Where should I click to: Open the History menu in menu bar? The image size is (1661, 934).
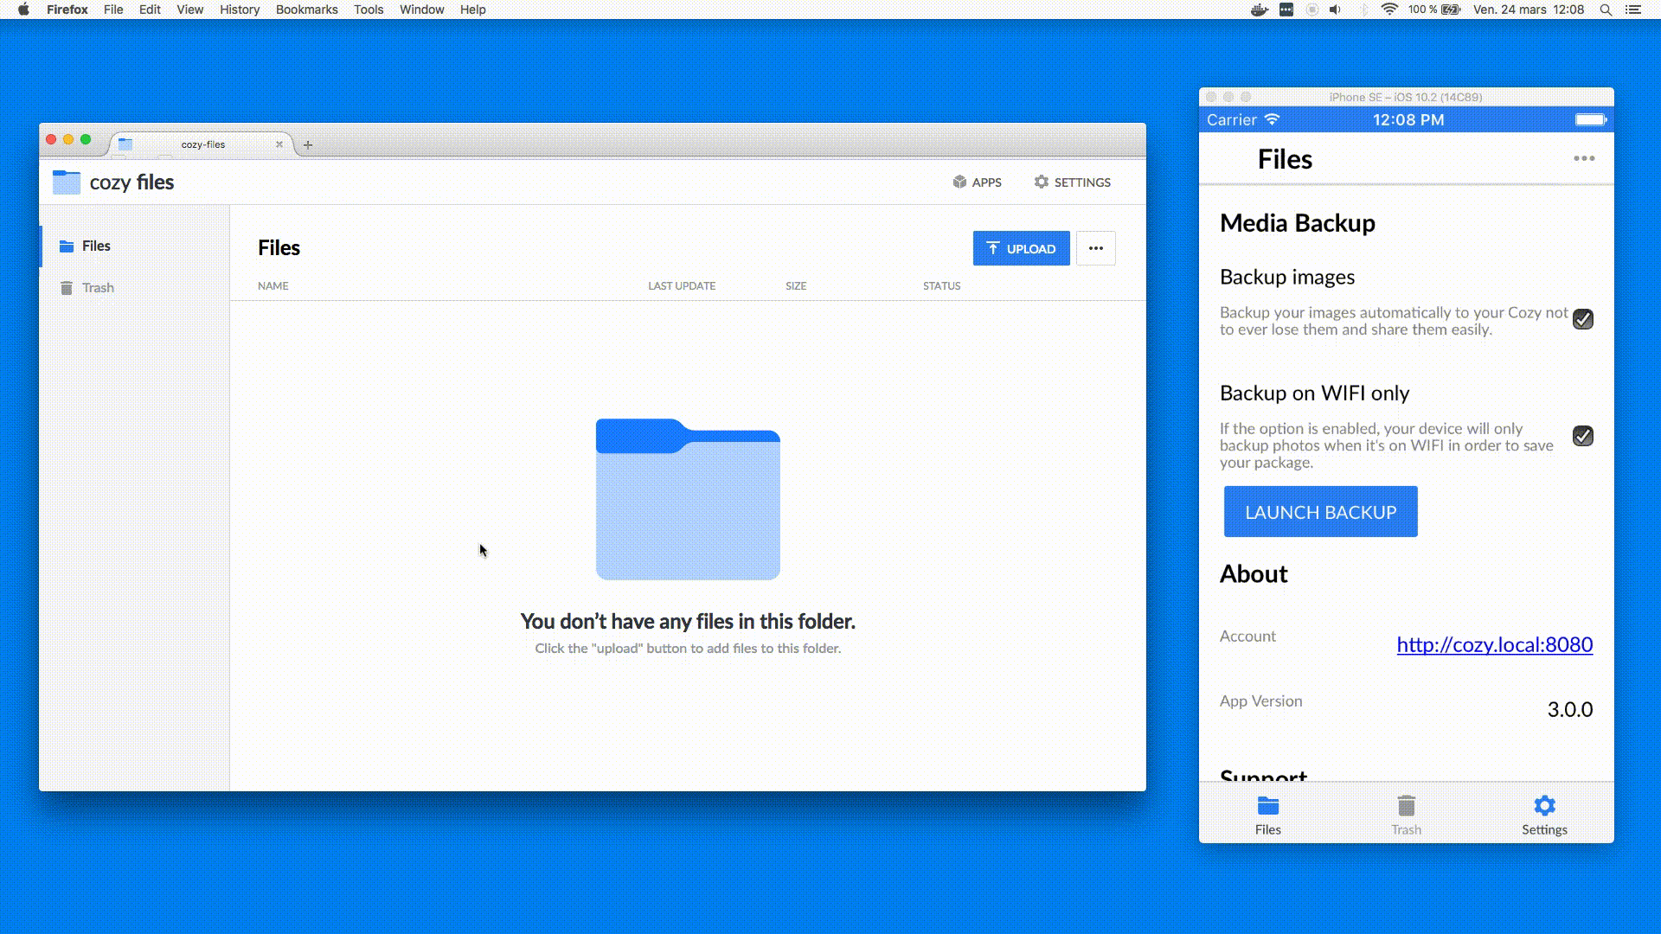[240, 10]
